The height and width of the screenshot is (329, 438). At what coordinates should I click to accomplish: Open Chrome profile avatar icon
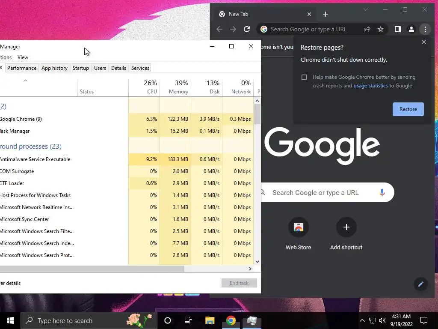411,29
